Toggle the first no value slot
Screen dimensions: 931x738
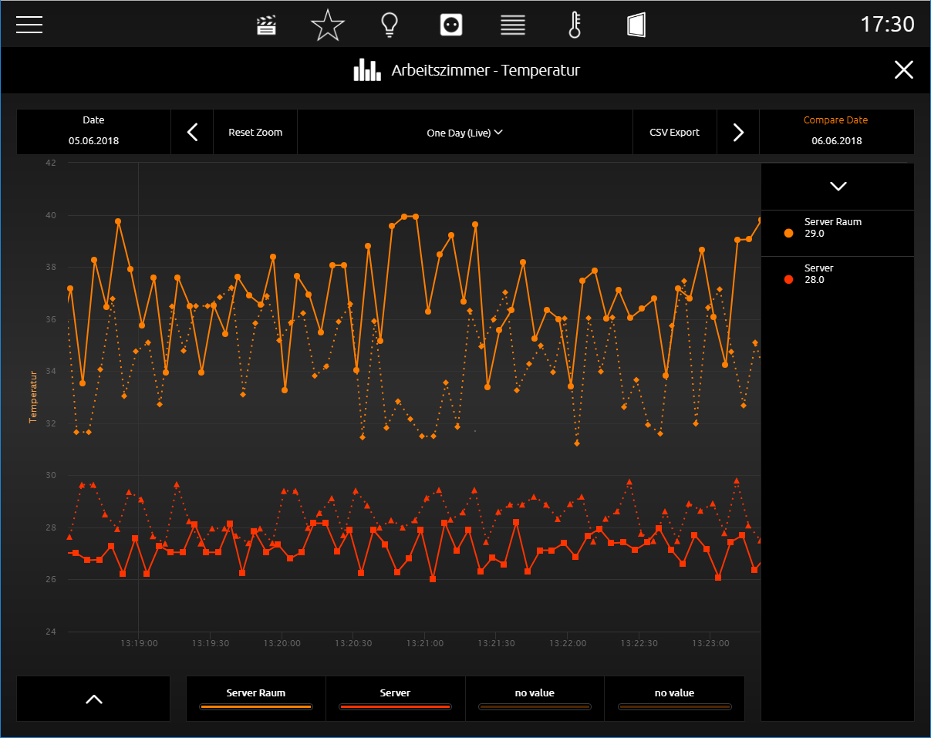(x=535, y=699)
